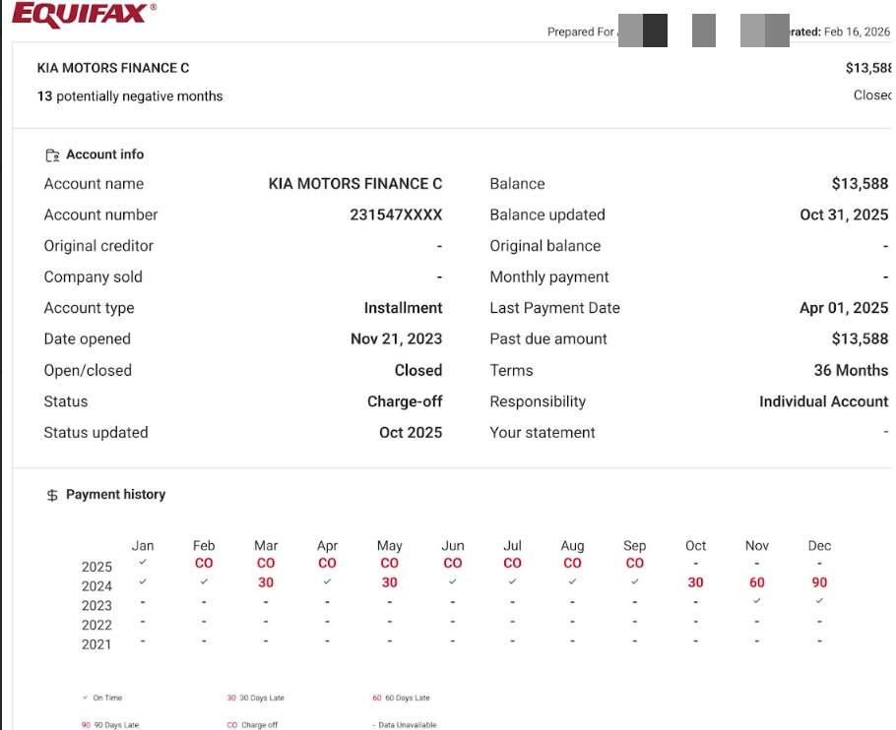This screenshot has height=730, width=896.
Task: Click Balance updated value Oct 31, 2025
Action: tap(844, 214)
